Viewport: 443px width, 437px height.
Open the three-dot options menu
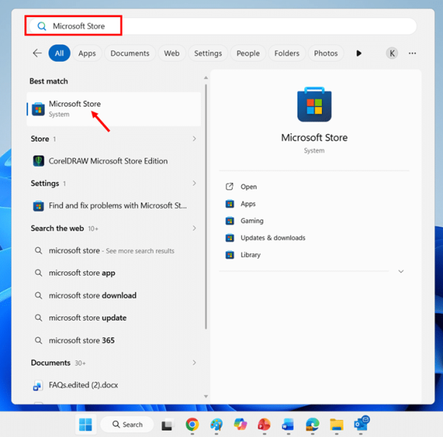[412, 53]
